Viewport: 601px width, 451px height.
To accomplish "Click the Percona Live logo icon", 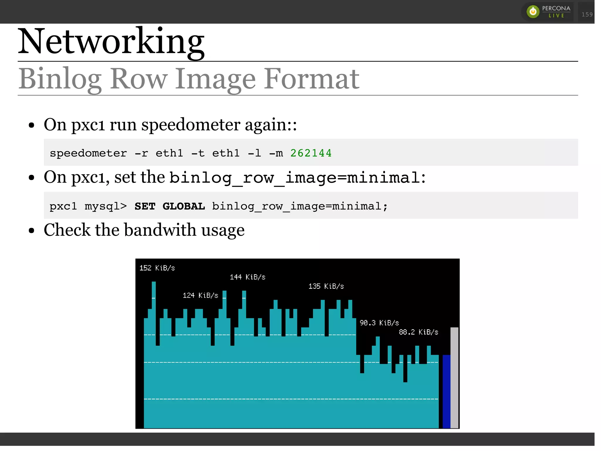I will [533, 12].
